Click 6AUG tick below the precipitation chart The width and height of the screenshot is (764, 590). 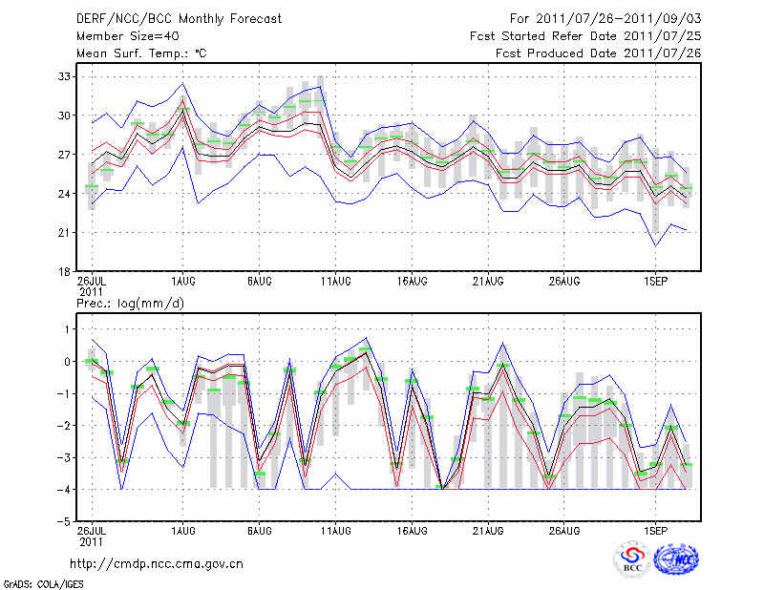[260, 529]
